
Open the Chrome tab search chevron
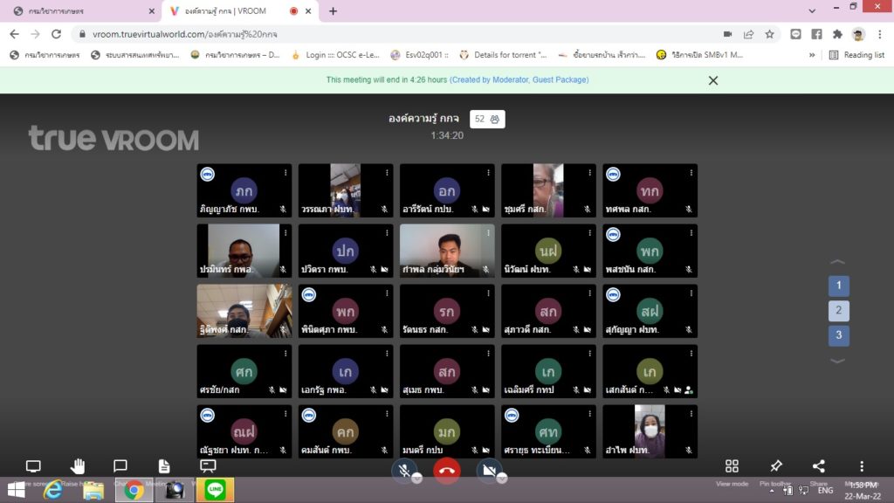click(x=812, y=10)
